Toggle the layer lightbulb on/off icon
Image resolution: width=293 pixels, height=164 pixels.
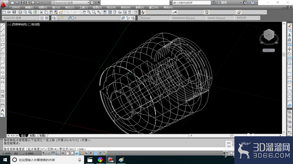point(59,18)
